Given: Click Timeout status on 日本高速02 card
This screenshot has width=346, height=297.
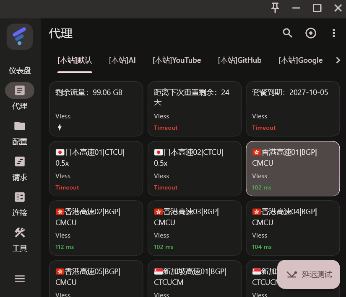Looking at the screenshot, I should (x=166, y=187).
